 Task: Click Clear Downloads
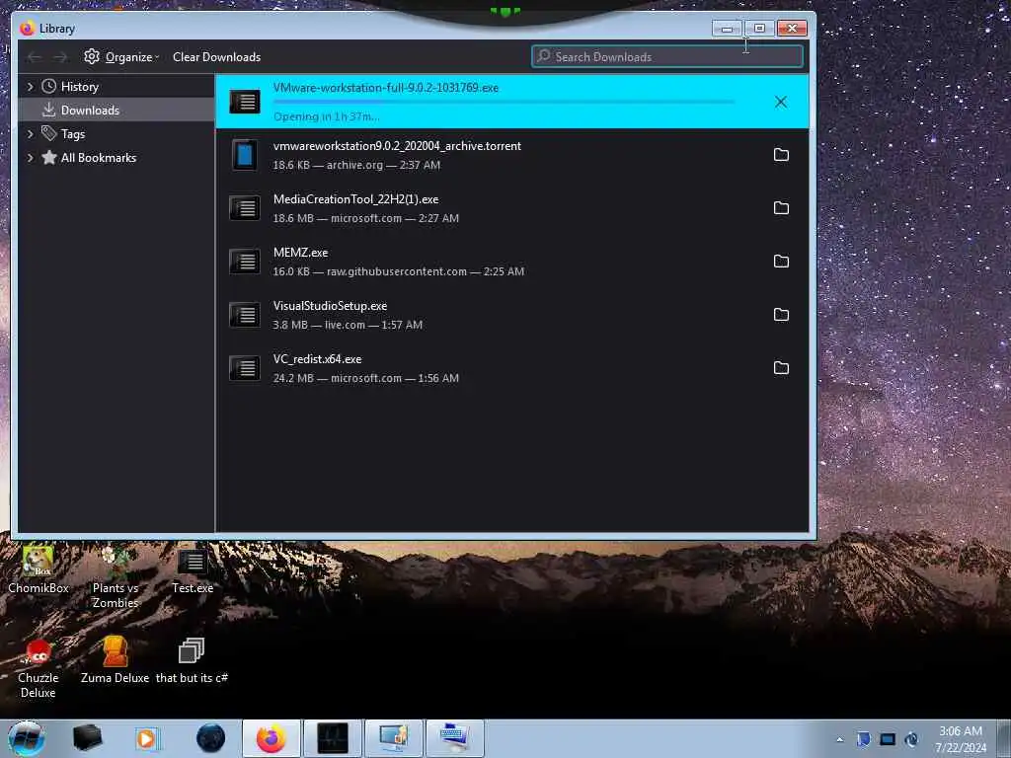pos(216,56)
